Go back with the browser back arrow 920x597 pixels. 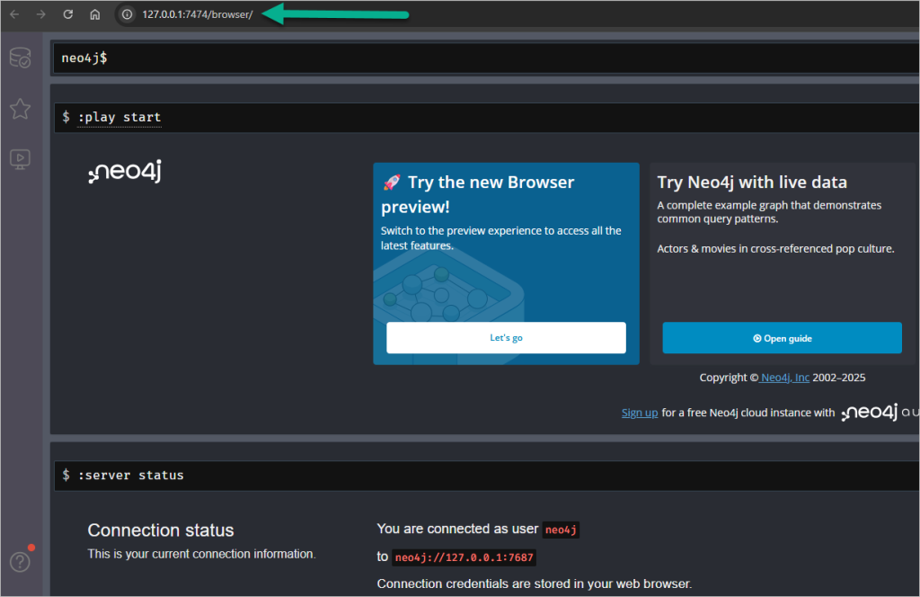coord(14,14)
